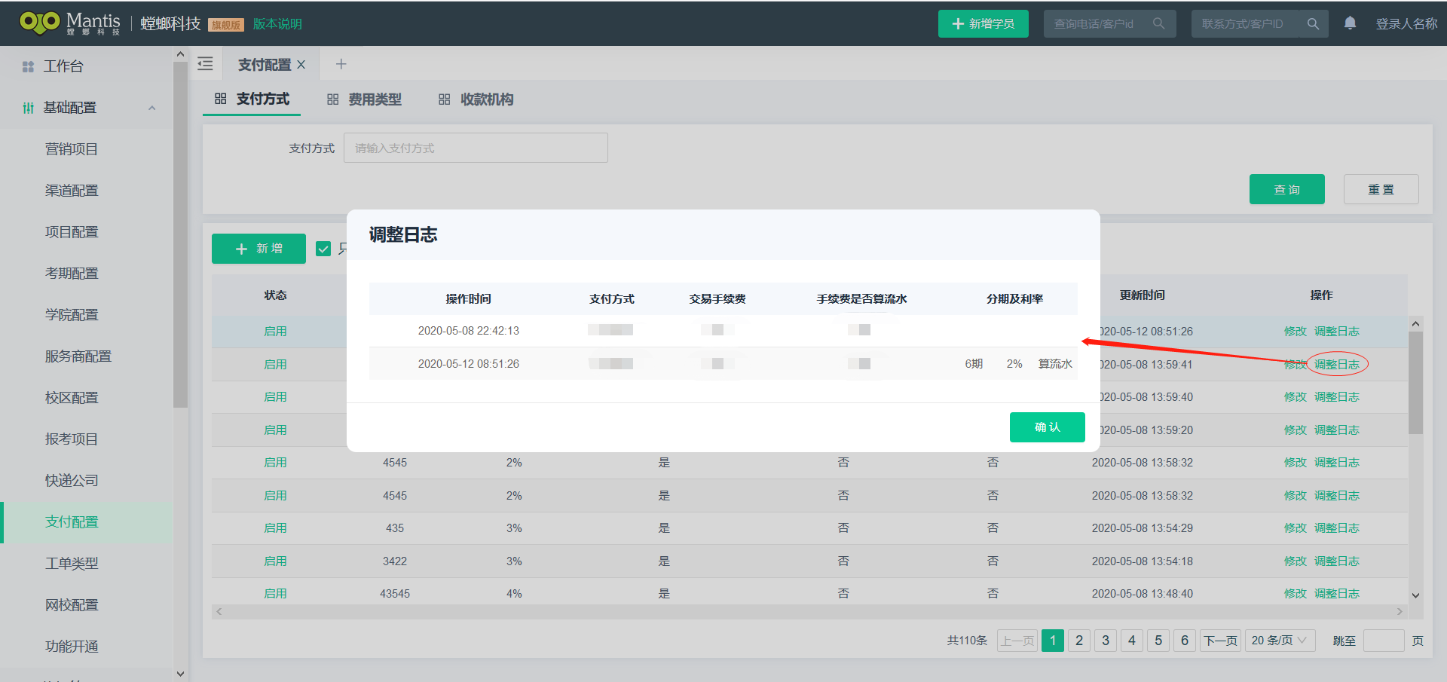
Task: Click the 登录人名称 account label
Action: click(1406, 23)
